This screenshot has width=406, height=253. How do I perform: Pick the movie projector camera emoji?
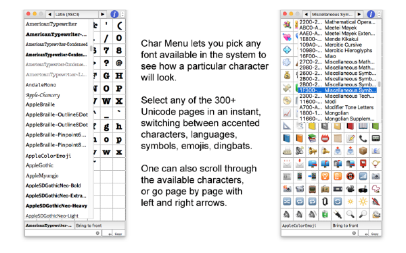[351, 189]
